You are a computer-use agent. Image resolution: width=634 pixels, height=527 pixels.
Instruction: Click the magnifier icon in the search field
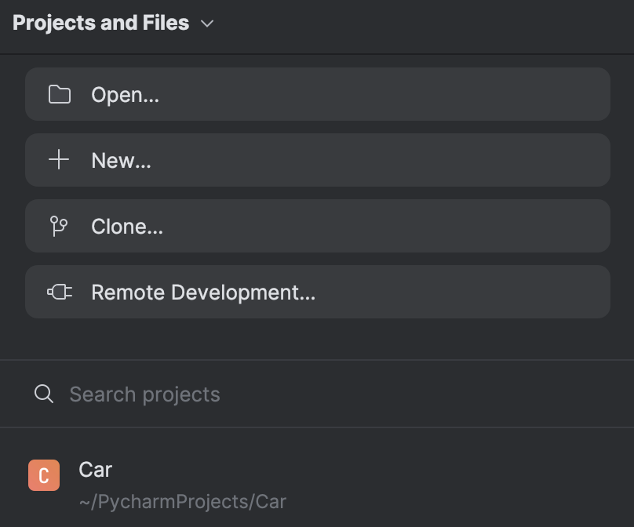42,394
